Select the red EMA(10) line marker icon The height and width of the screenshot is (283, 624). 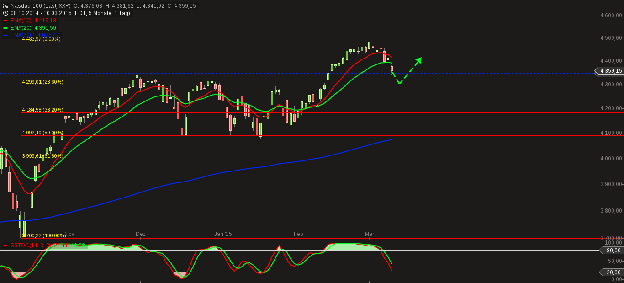coord(5,20)
